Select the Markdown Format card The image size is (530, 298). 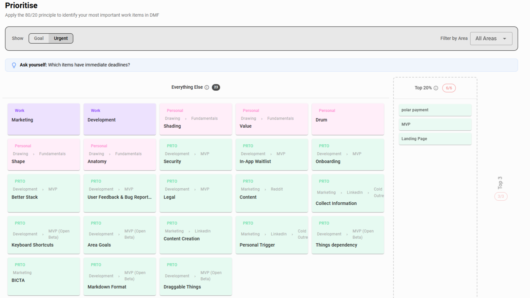pos(120,277)
